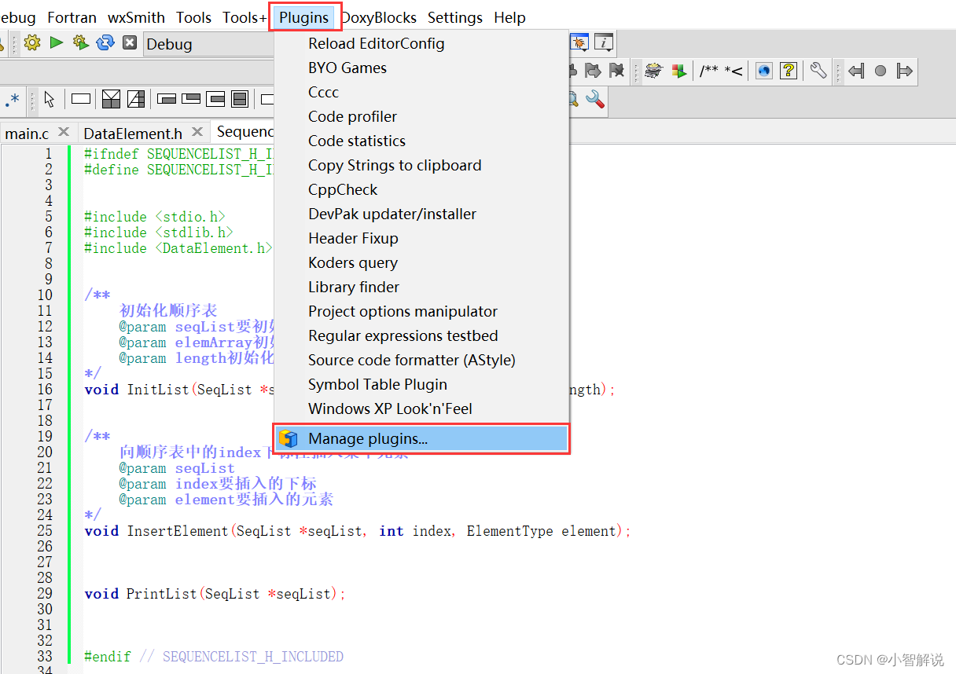Screen dimensions: 956x674
Task: Select Copy Strings to clipboard entry
Action: coord(421,166)
